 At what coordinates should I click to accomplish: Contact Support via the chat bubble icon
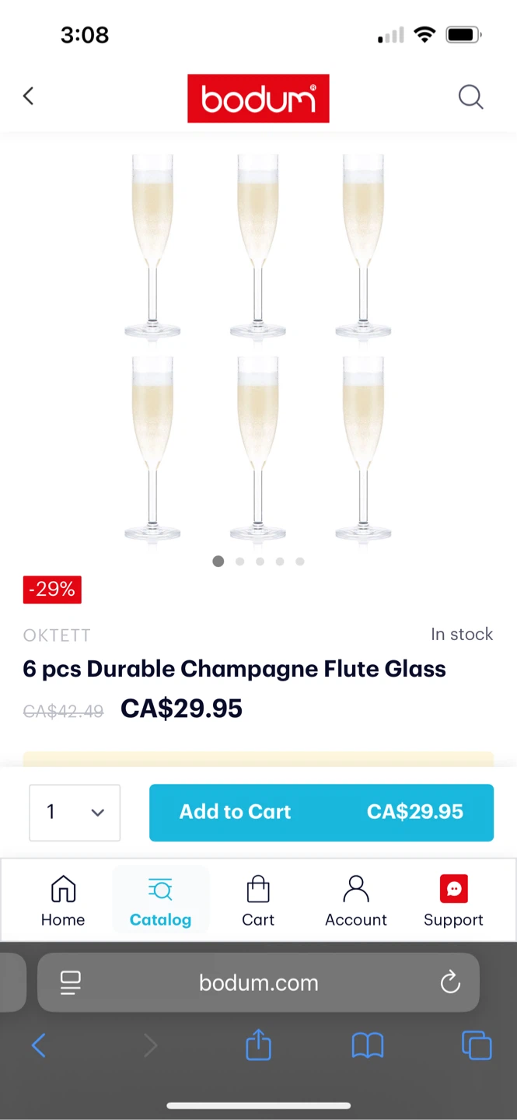453,900
